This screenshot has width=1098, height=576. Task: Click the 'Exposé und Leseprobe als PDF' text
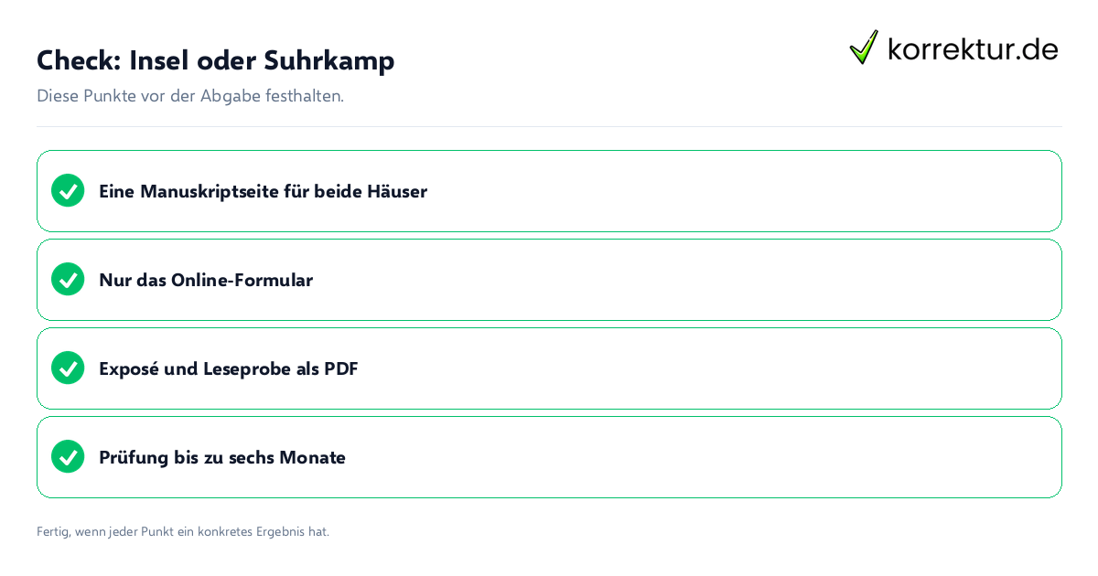[x=229, y=368]
